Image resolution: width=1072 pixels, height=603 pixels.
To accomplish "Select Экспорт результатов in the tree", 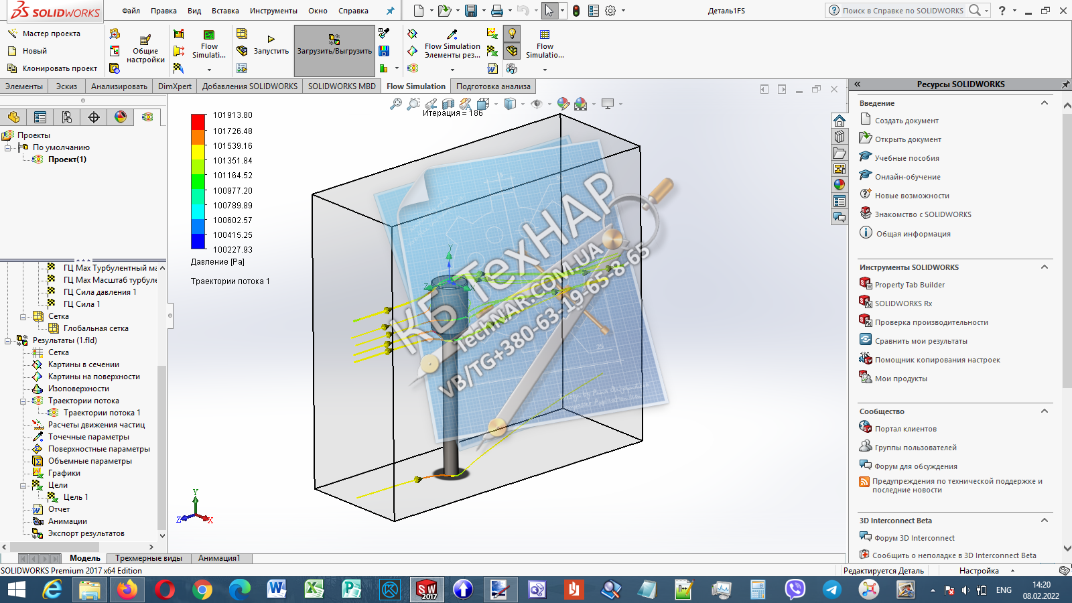I will [x=86, y=533].
